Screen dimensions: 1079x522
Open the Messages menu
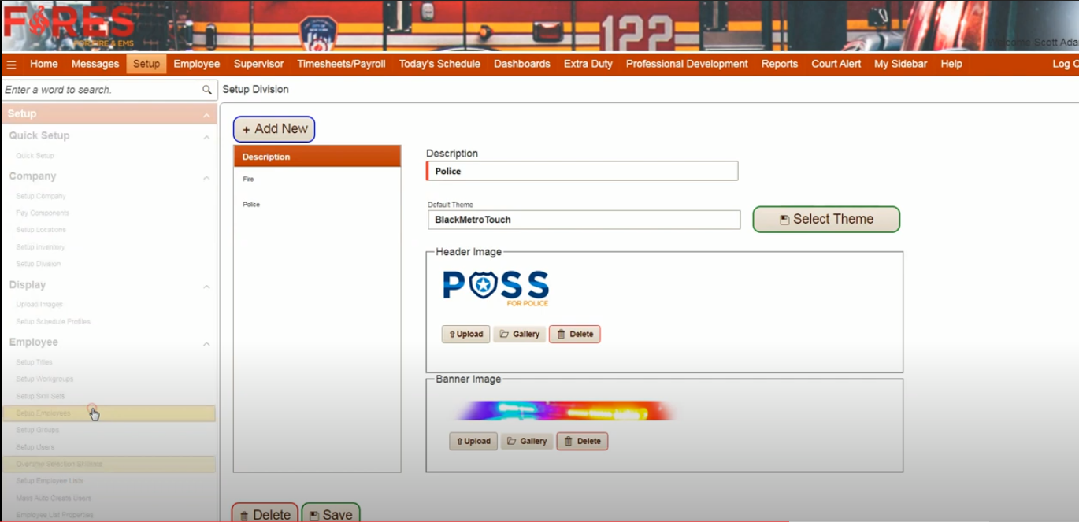point(95,64)
